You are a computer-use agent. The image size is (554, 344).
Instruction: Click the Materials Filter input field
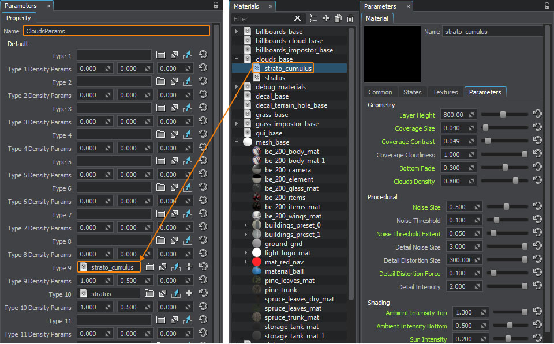(260, 18)
